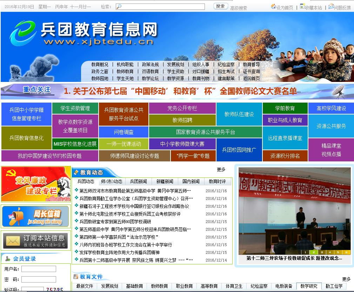
Task: Switch to the 新疆新闻 tab
Action: click(x=165, y=182)
